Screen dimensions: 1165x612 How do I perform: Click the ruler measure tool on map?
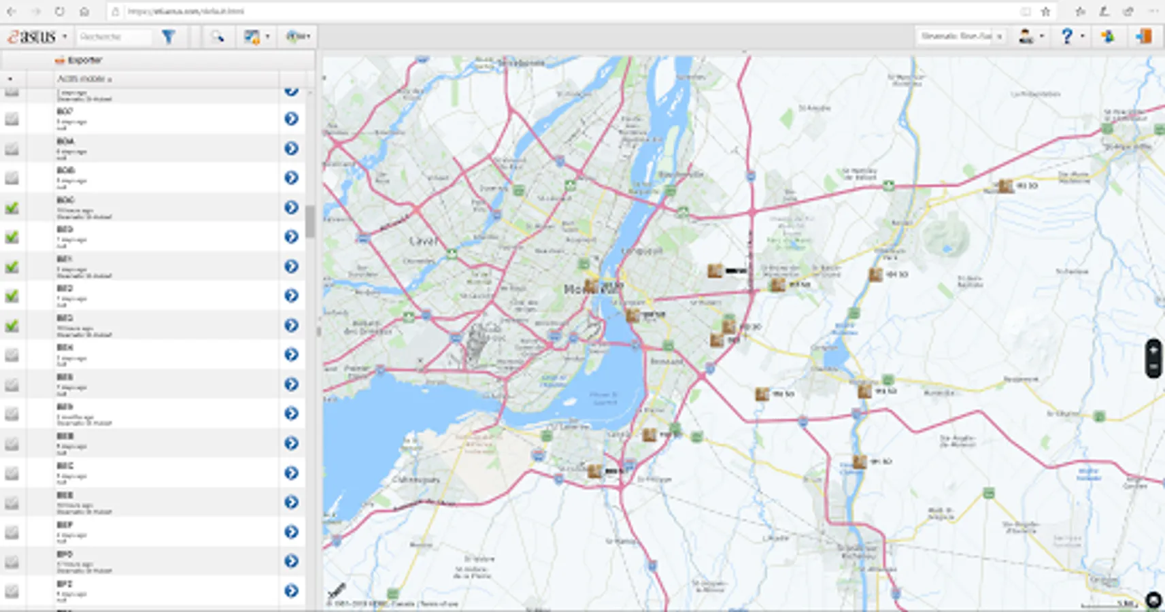(x=337, y=590)
